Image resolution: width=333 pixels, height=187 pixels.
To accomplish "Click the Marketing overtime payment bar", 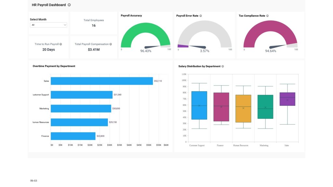I will (81, 108).
